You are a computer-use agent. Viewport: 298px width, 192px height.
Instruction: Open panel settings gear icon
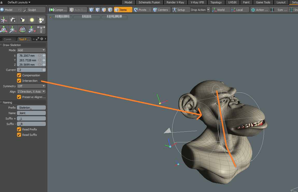(41, 39)
